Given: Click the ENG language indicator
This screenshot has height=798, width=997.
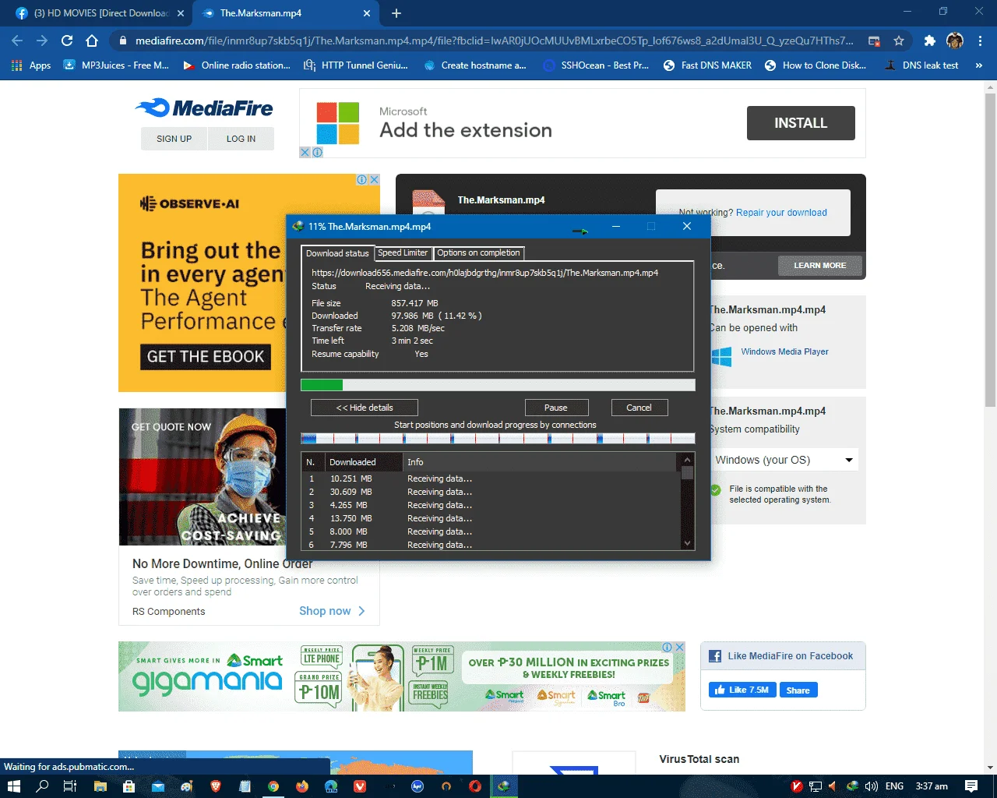Looking at the screenshot, I should 894,786.
